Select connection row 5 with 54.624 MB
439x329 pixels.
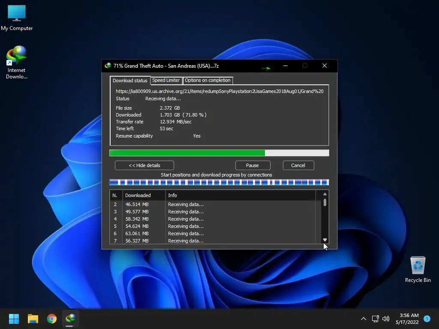click(x=213, y=226)
